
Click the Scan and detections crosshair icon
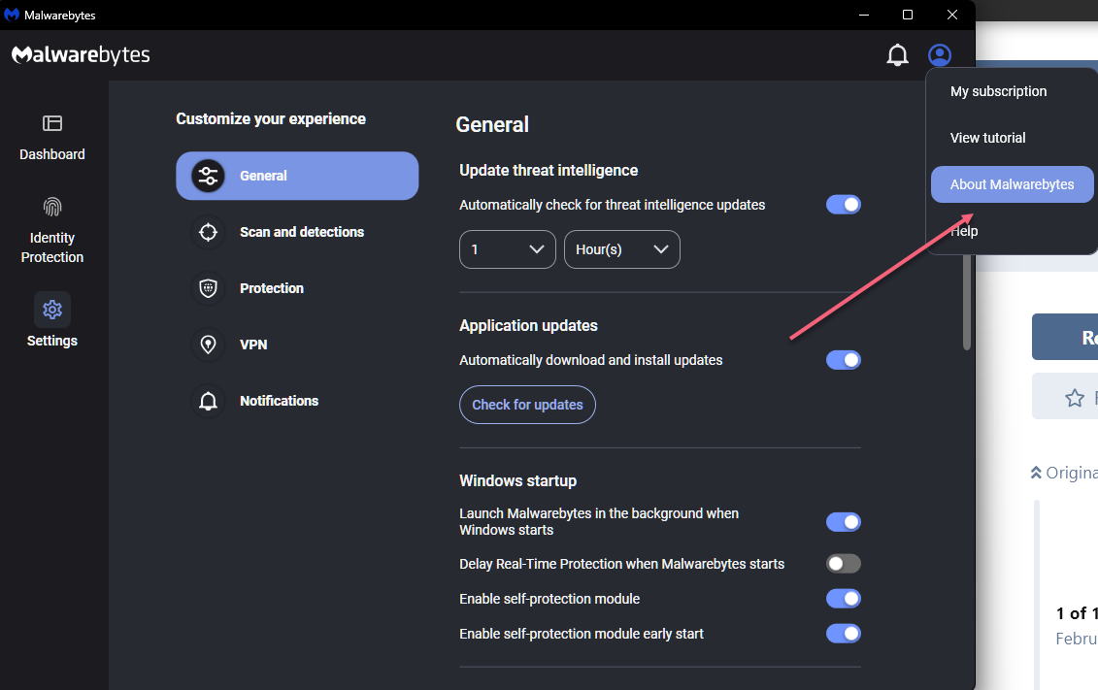pos(208,232)
